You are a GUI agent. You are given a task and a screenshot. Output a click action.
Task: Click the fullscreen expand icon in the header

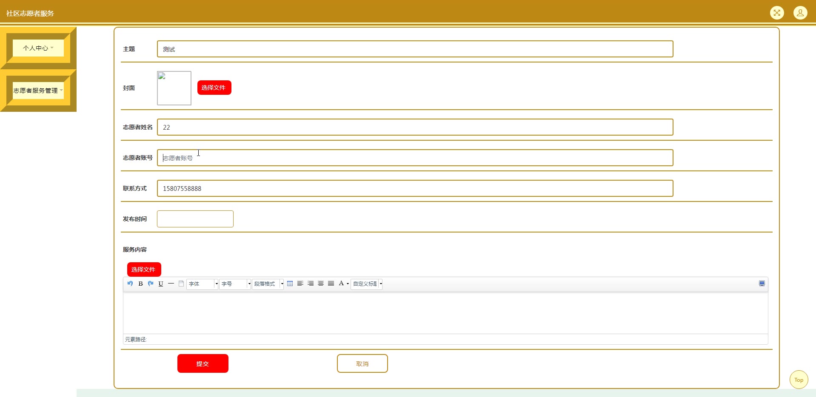(777, 13)
